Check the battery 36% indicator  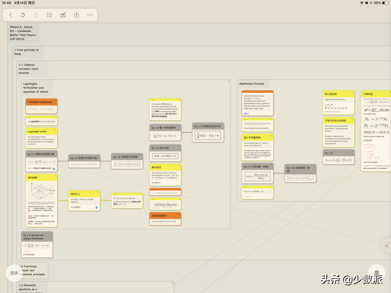[381, 3]
